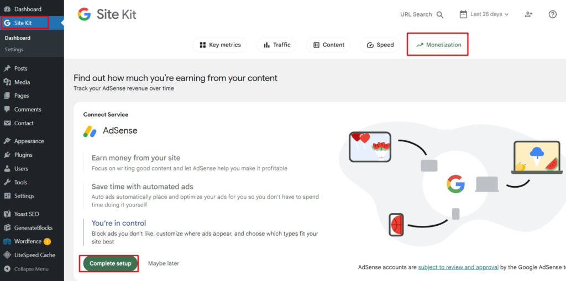
Task: Open Site Kit Settings submenu item
Action: click(14, 50)
